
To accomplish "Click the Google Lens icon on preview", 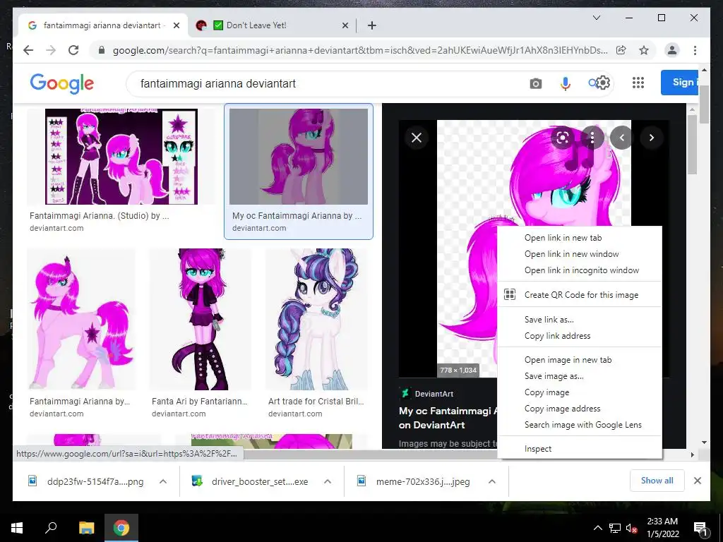I will 563,138.
